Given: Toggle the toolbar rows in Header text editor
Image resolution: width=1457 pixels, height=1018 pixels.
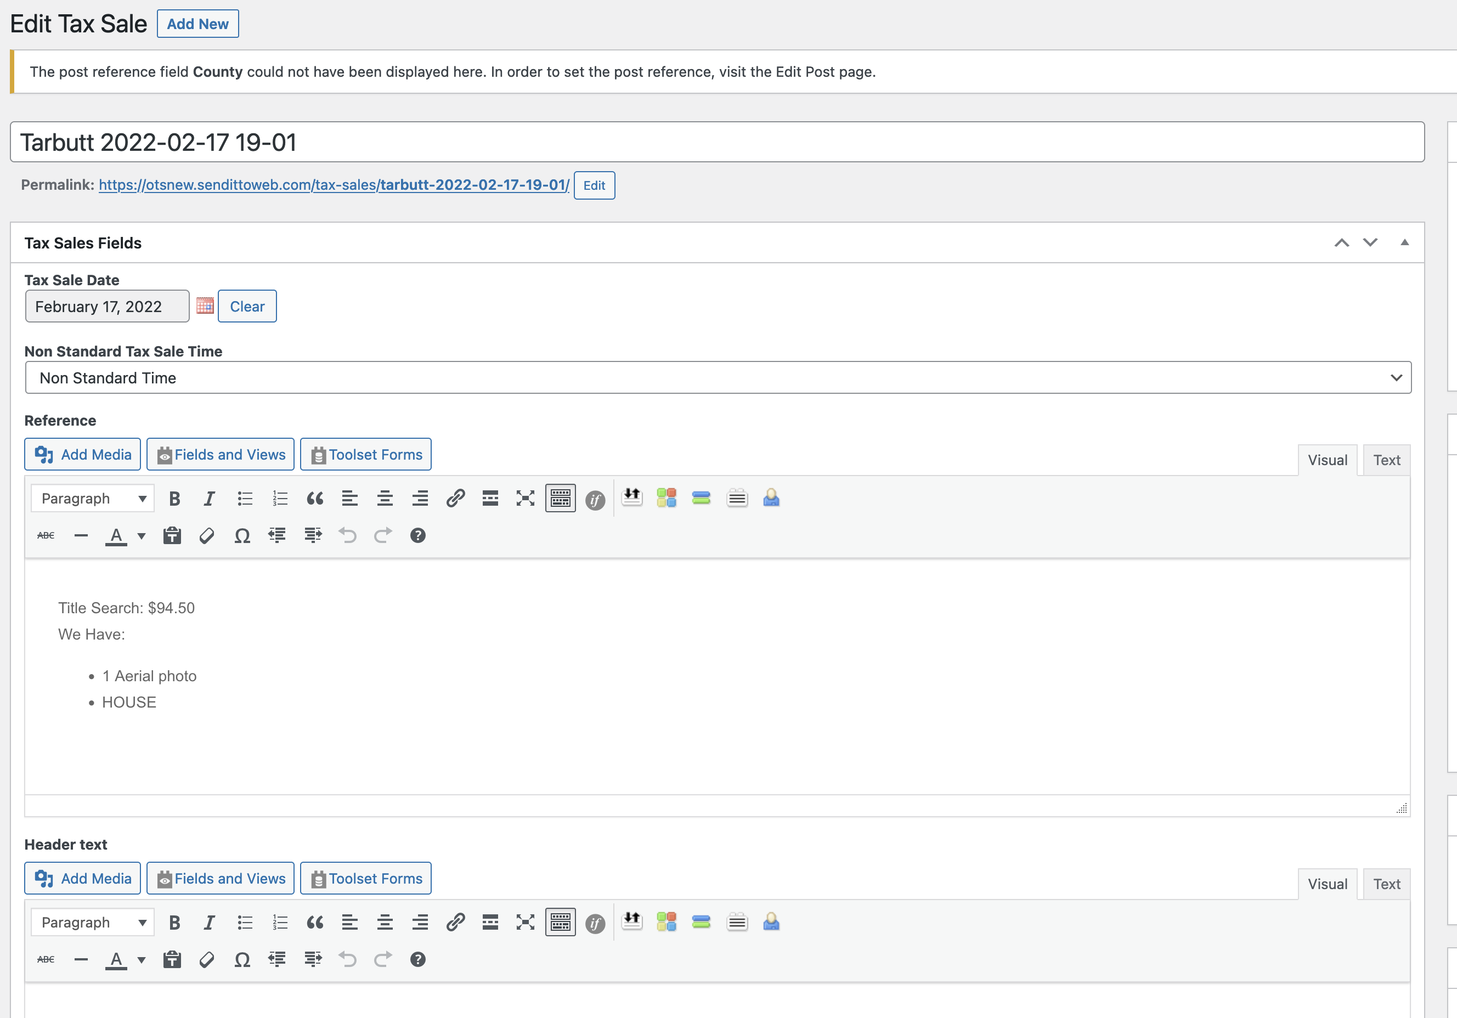Looking at the screenshot, I should 560,923.
